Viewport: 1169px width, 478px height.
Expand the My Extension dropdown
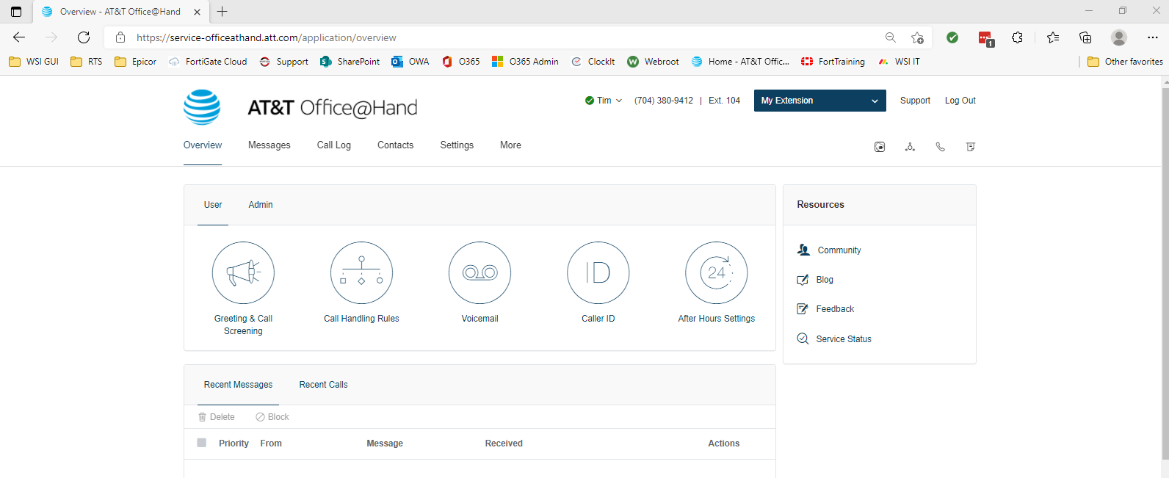click(819, 101)
